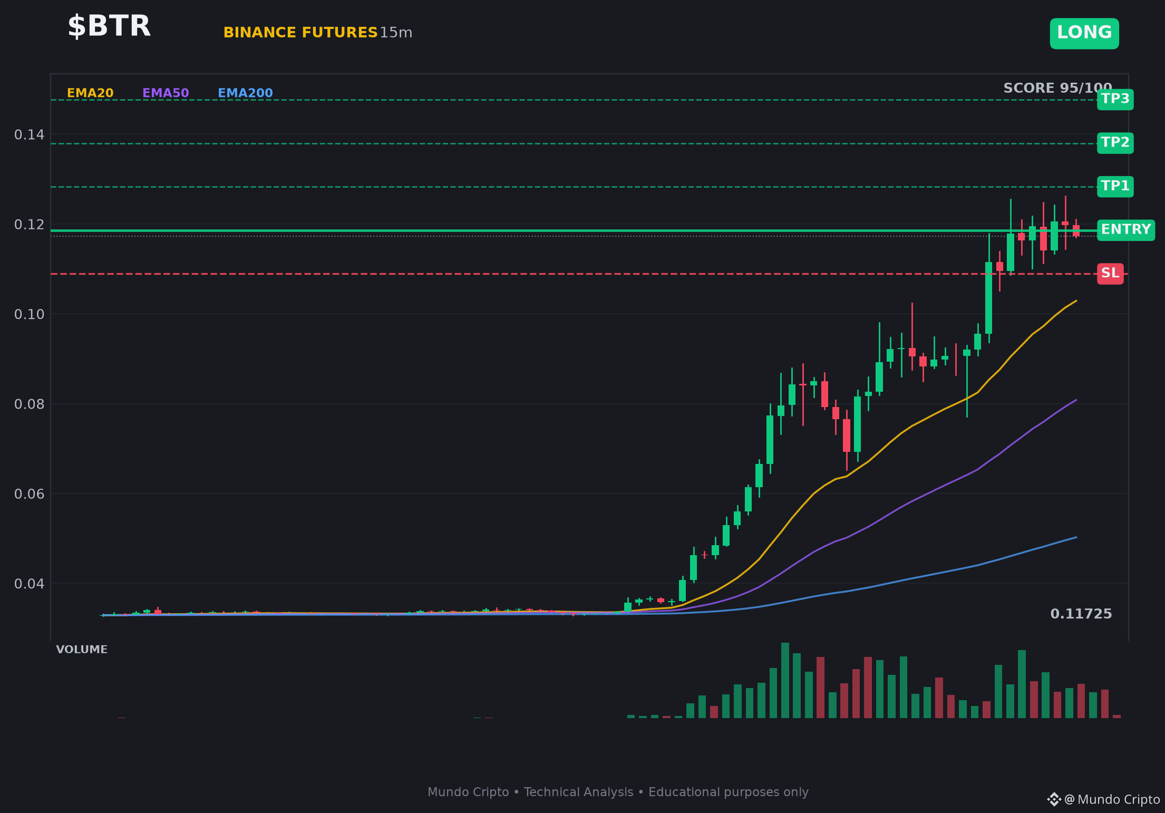Click the Educational purposes only footer caption
Viewport: 1165px width, 813px height.
729,792
